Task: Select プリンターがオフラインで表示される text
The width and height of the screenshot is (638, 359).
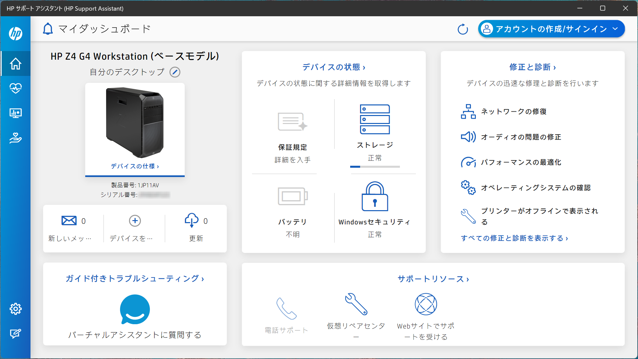Action: pos(540,216)
